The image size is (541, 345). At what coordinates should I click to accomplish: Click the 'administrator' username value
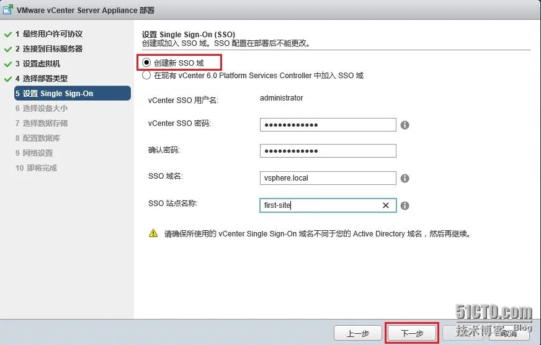point(281,98)
